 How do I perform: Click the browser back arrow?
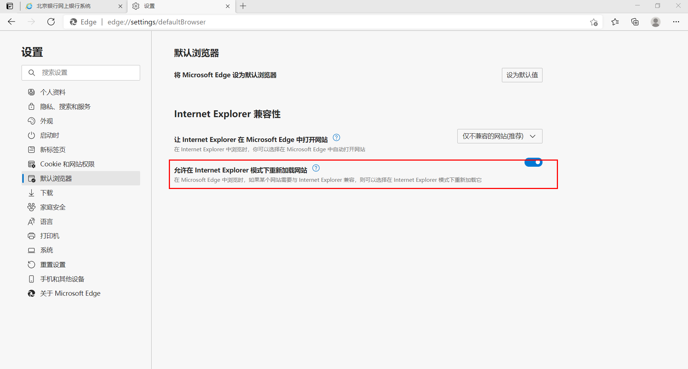[x=11, y=22]
